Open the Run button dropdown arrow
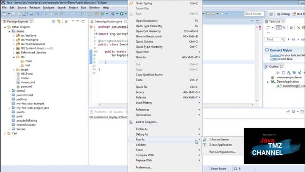The width and height of the screenshot is (305, 172). pyautogui.click(x=126, y=14)
